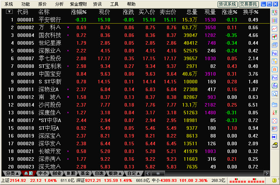The image size is (280, 185).
Task: Select the 中国宝安 stock row
Action: [136, 74]
